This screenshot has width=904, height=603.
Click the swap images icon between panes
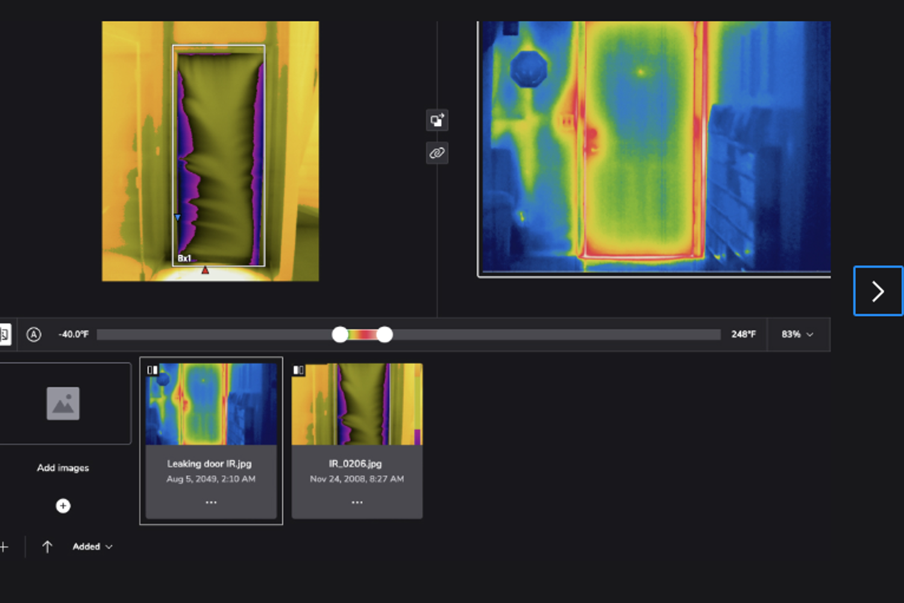click(437, 121)
